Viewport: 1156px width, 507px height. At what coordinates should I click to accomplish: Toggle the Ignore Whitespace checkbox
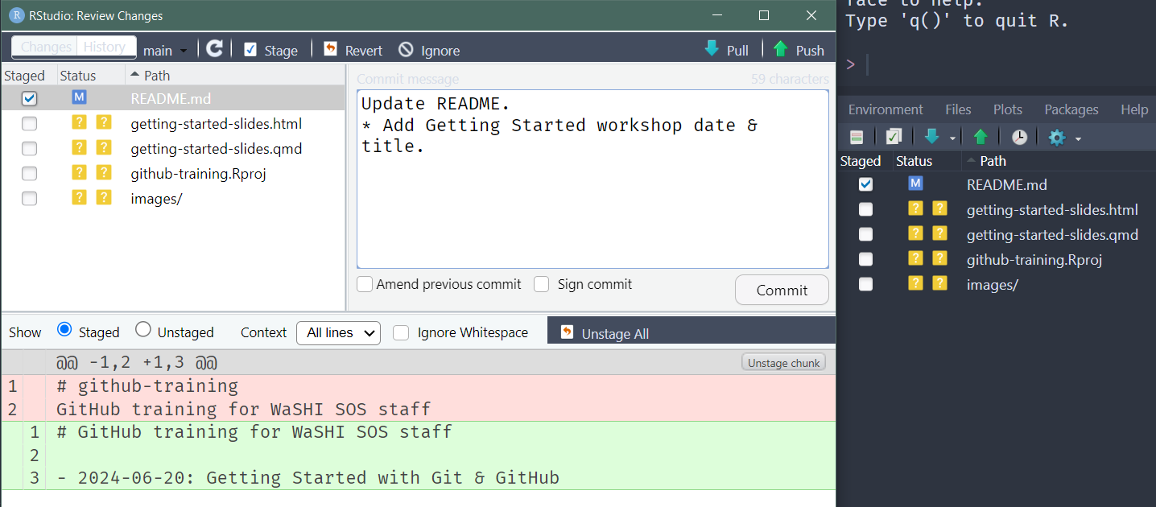pyautogui.click(x=401, y=332)
